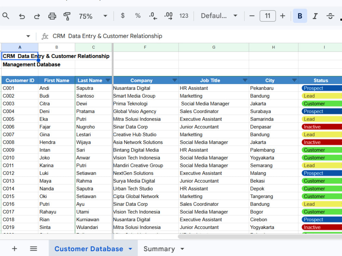Open the Customer Database tab menu arrow
This screenshot has height=256, width=342.
pyautogui.click(x=130, y=249)
